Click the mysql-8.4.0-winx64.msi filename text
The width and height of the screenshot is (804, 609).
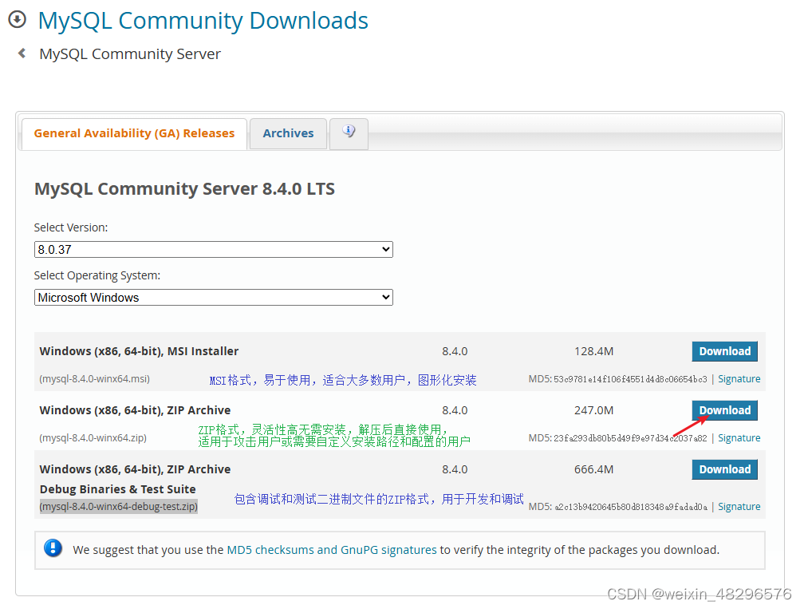coord(95,379)
